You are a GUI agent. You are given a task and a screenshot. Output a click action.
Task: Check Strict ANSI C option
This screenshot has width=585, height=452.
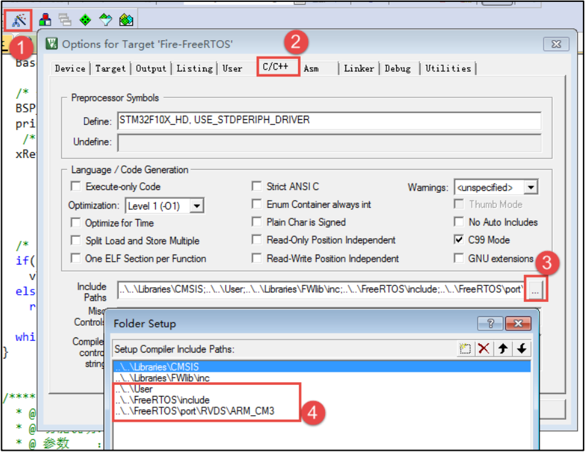coord(257,186)
